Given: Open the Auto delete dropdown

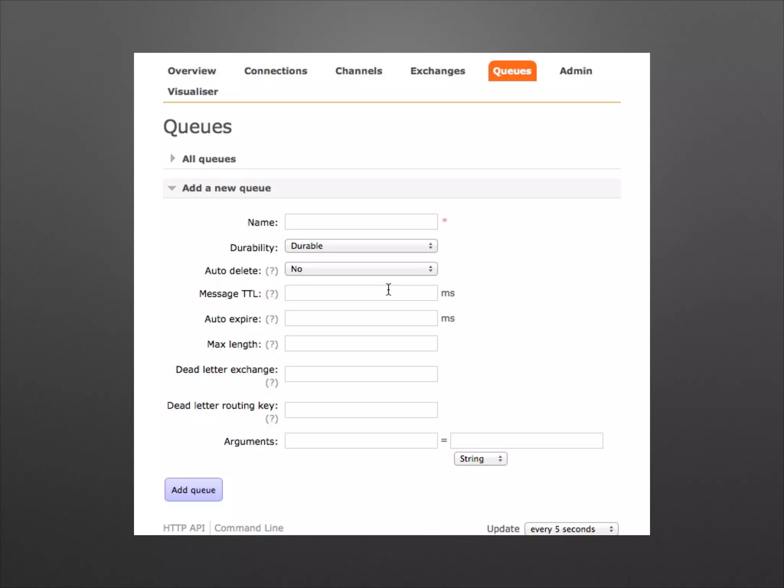Looking at the screenshot, I should tap(361, 269).
